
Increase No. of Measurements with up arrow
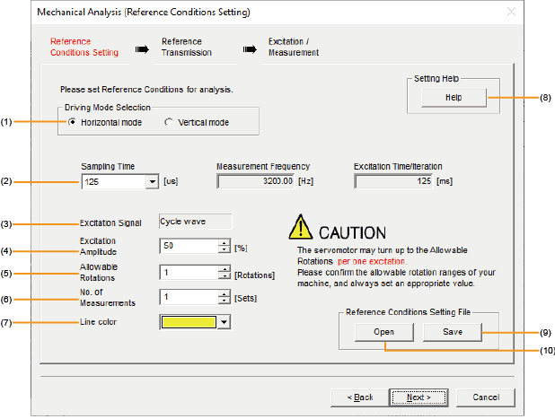click(x=223, y=292)
